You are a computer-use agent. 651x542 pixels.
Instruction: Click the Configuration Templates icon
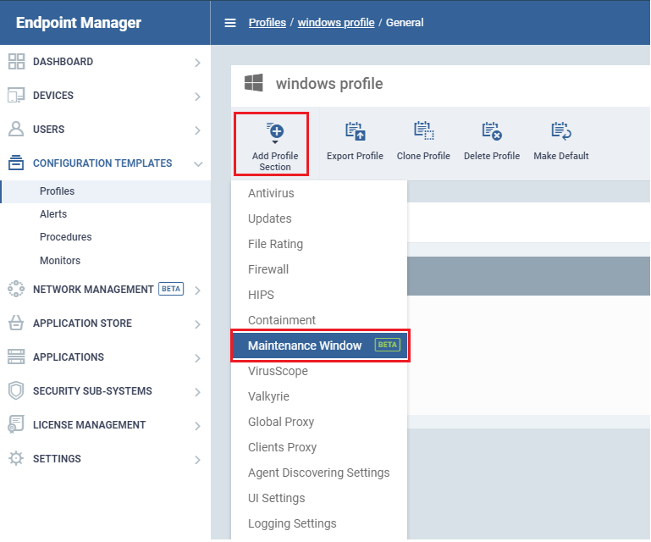tap(16, 163)
